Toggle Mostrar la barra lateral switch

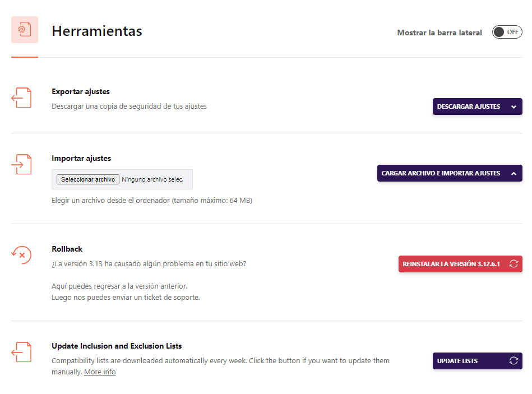click(507, 33)
